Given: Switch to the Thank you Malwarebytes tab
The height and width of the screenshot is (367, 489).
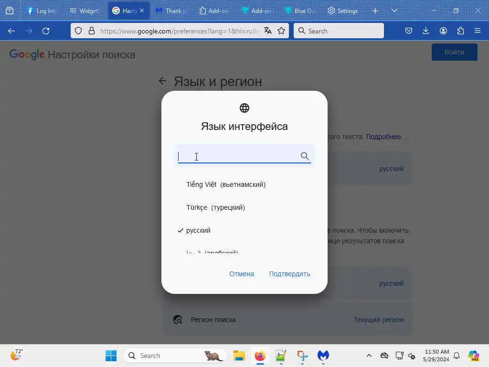Looking at the screenshot, I should (170, 11).
